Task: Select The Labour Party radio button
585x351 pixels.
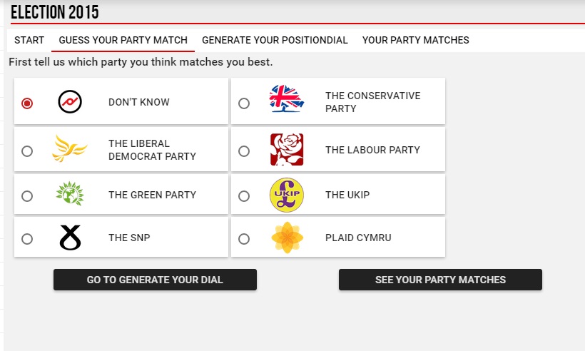Action: pos(244,151)
